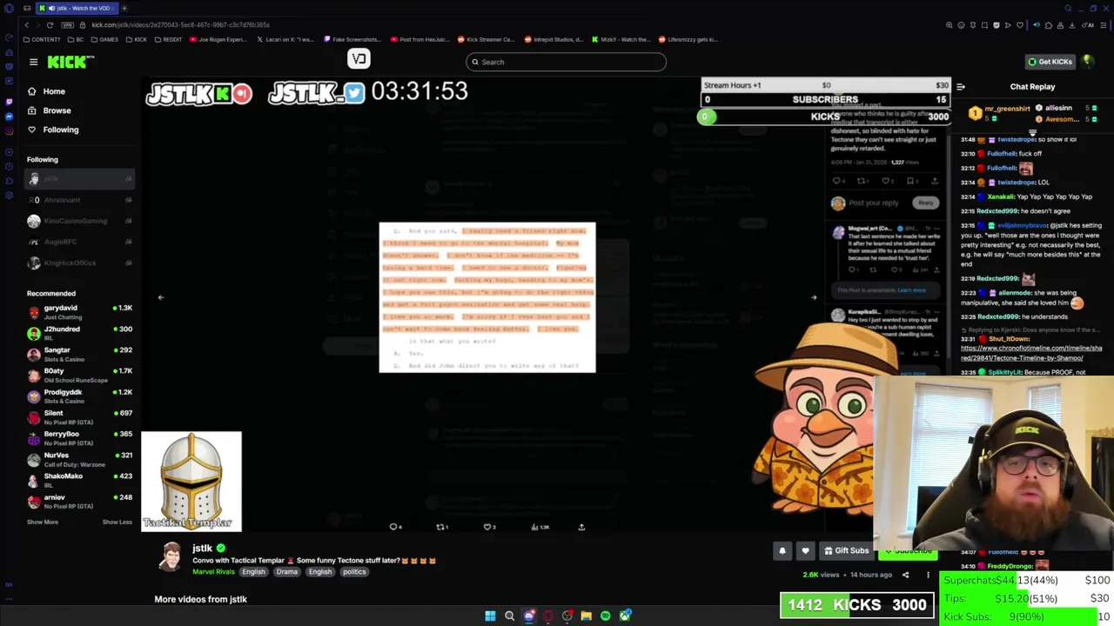Click the browser back arrow

point(26,25)
